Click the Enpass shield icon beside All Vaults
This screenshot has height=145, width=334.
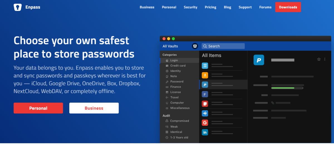pos(195,46)
